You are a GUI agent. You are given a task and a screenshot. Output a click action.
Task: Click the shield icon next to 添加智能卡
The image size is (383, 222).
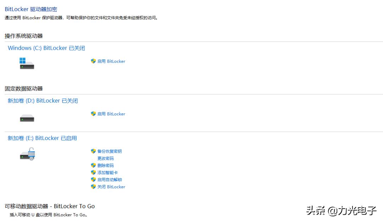click(93, 172)
